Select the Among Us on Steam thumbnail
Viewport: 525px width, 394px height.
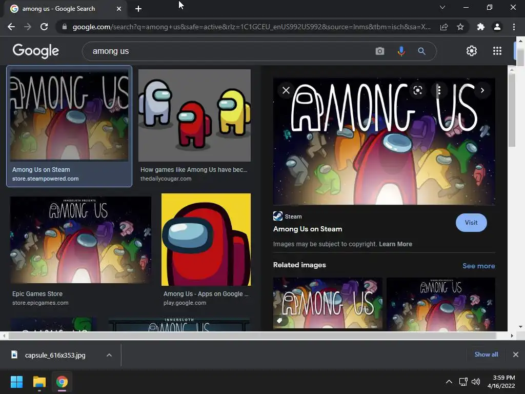(69, 115)
